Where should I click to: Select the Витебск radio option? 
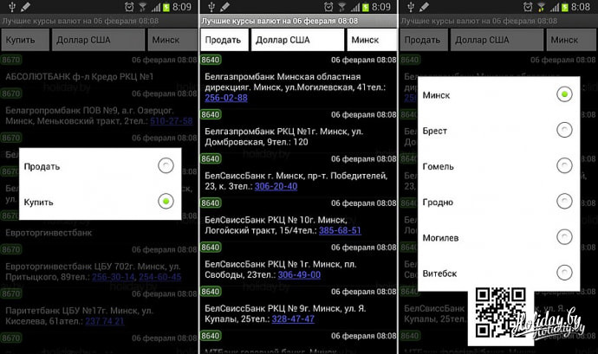click(x=564, y=273)
